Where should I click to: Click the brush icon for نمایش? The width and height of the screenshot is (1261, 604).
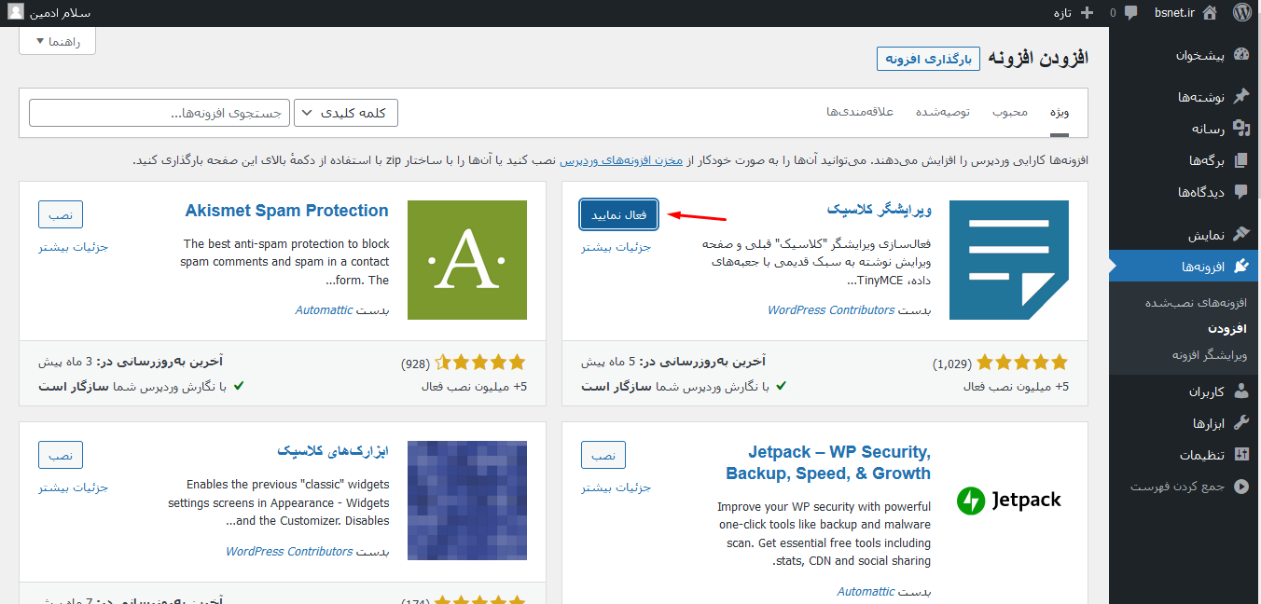(x=1240, y=235)
